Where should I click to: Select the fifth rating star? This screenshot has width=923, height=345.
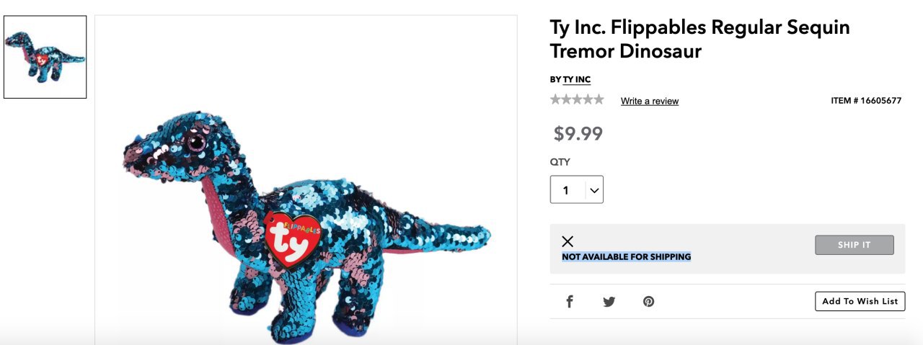pyautogui.click(x=599, y=99)
